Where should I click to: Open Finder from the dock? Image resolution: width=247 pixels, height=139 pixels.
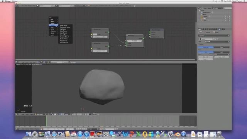coord(29,134)
